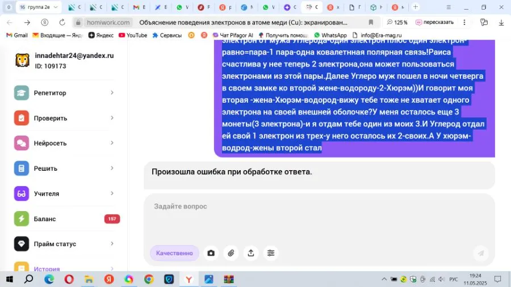Switch to the Gmail browser tab
The height and width of the screenshot is (287, 511).
point(139,7)
